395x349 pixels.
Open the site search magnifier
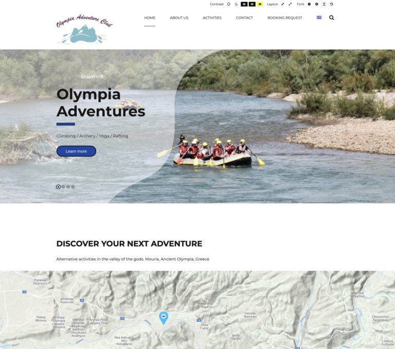332,18
